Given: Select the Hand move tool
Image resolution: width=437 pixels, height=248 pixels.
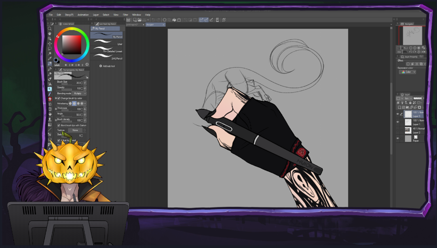Looking at the screenshot, I should click(x=50, y=34).
